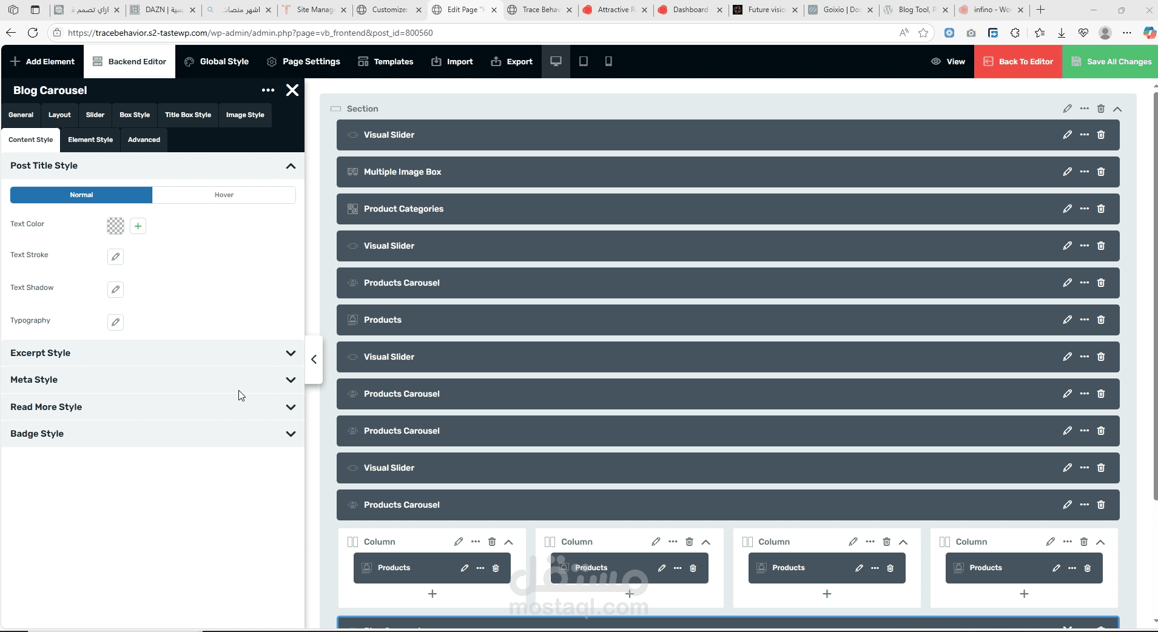This screenshot has width=1158, height=632.
Task: Open the General tab
Action: pos(21,115)
